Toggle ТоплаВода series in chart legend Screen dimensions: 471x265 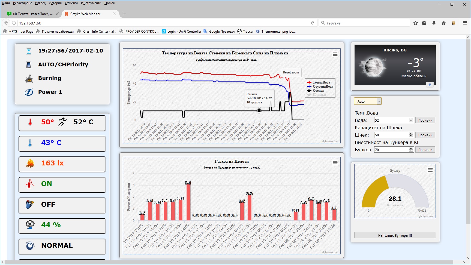tap(321, 82)
